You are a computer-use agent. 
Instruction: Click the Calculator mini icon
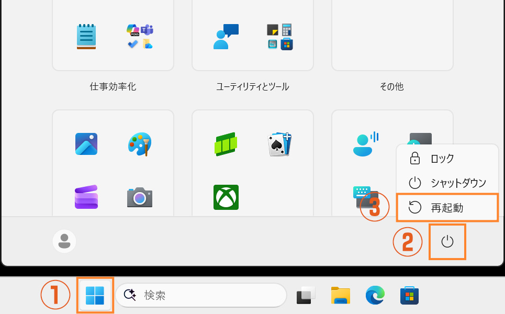(x=287, y=30)
